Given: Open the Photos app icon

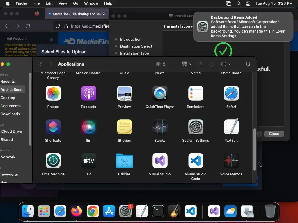Looking at the screenshot, I should [x=53, y=93].
